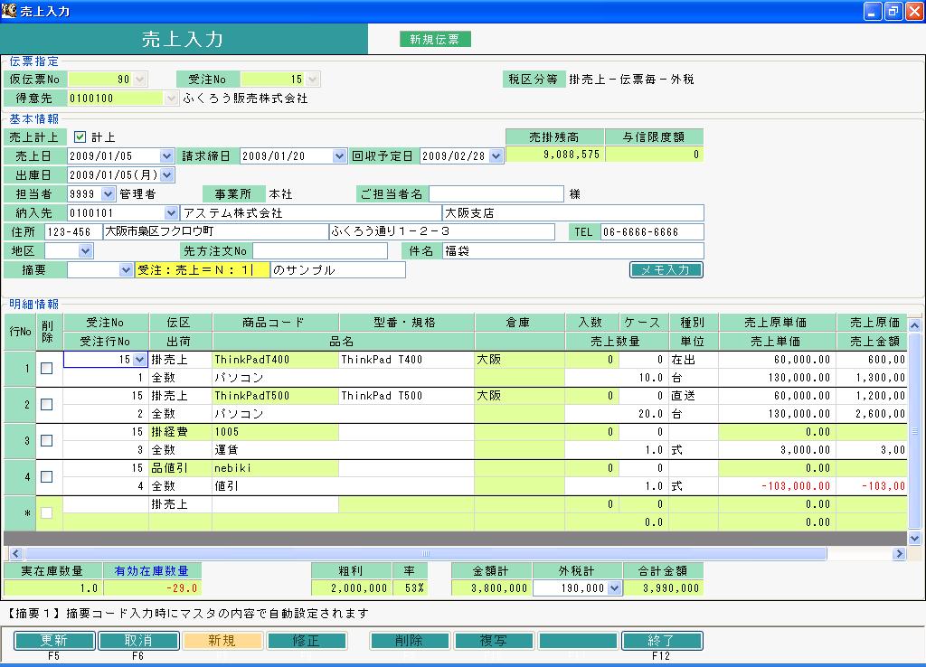Screen dimensions: 926x667
Task: Open row 1 受注No cell dropdown
Action: pos(139,360)
